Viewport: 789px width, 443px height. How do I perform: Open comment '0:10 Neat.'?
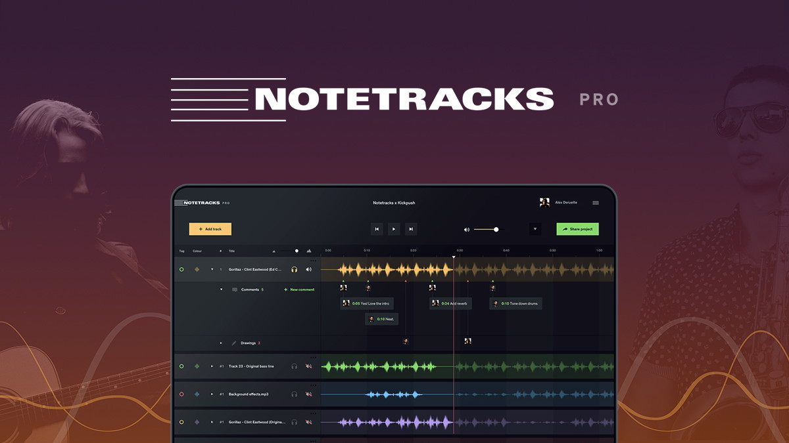[x=381, y=319]
